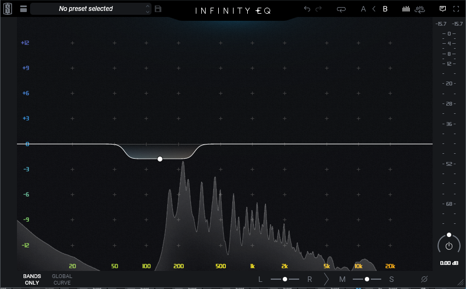This screenshot has width=466, height=289.
Task: Click the Slate Digital logo icon
Action: pyautogui.click(x=8, y=9)
